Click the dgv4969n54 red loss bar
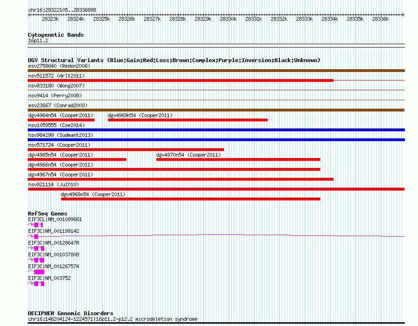The image size is (418, 326). tap(188, 120)
